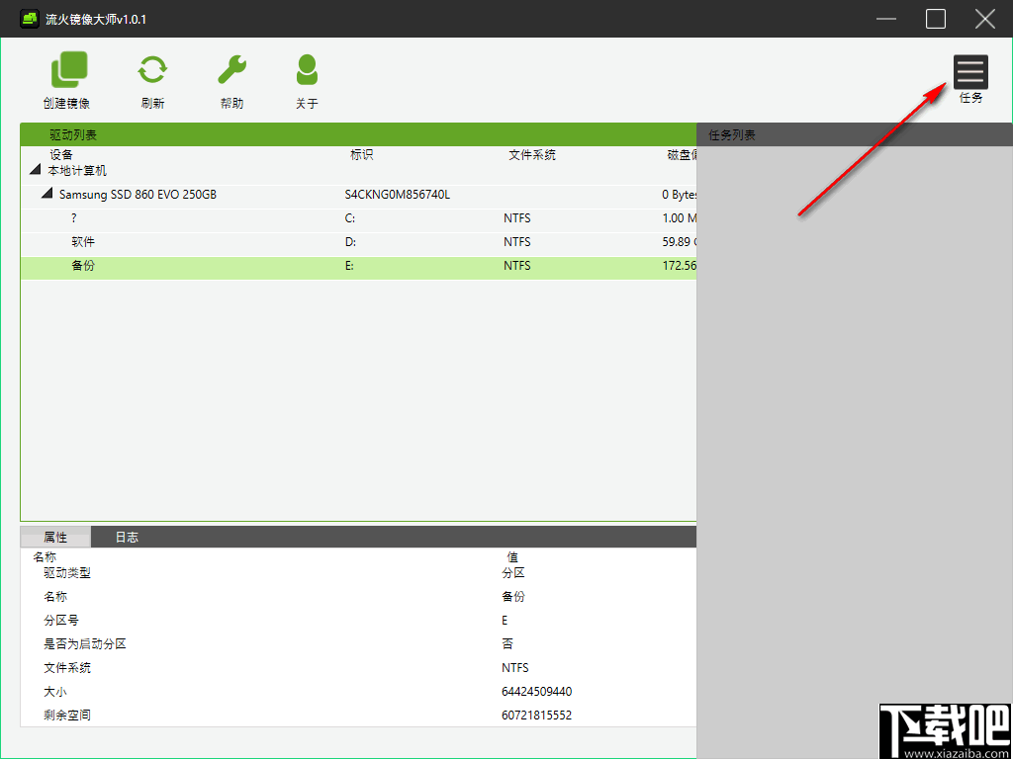Viewport: 1013px width, 759px height.
Task: Click the value 否 in boot partition row
Action: [x=507, y=644]
